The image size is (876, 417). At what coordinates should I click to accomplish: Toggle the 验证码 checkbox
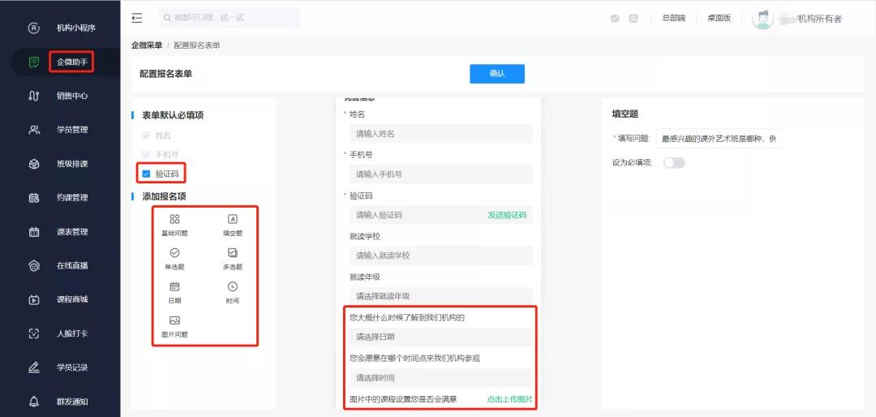tap(146, 174)
